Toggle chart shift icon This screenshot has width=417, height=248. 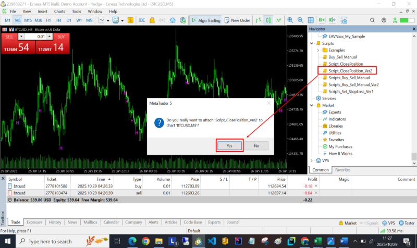coord(332,20)
